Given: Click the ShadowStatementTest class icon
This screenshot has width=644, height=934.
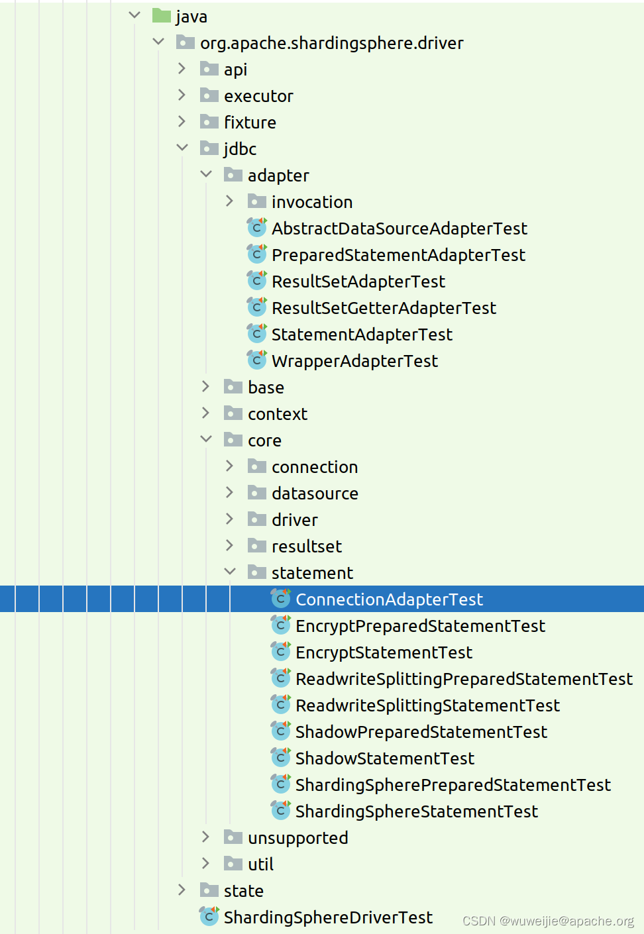Looking at the screenshot, I should click(280, 758).
